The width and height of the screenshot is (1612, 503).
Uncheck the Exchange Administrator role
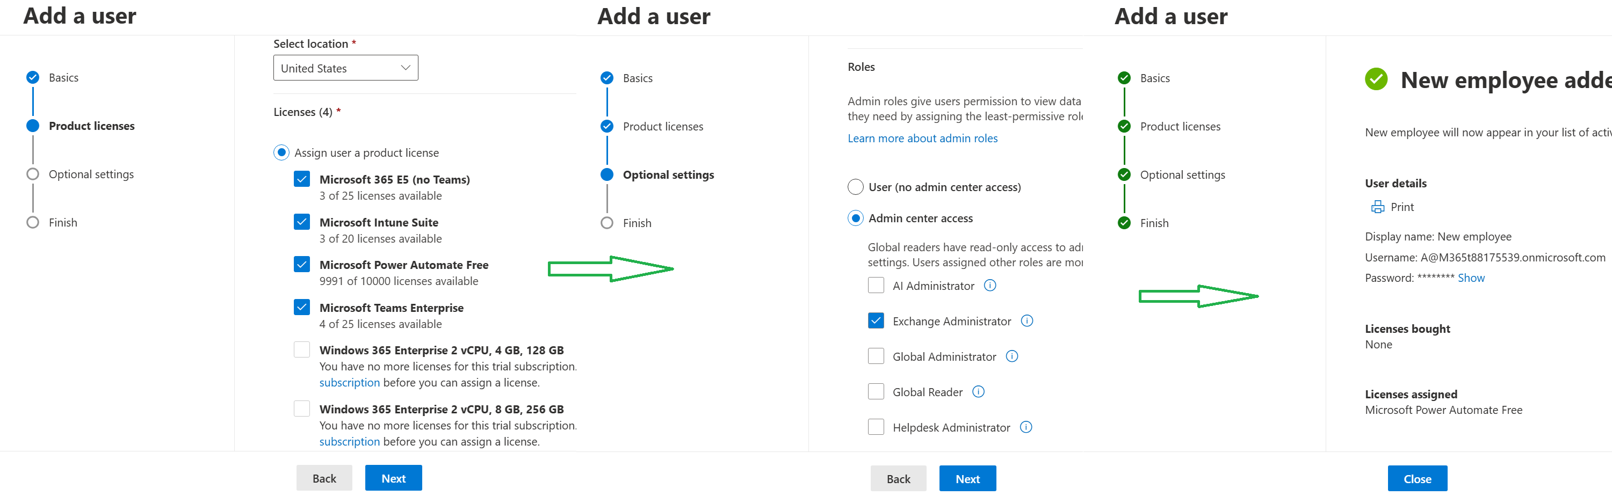(876, 321)
